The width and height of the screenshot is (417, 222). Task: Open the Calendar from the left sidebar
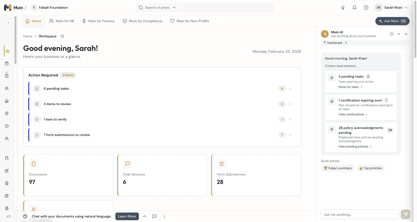(7, 63)
